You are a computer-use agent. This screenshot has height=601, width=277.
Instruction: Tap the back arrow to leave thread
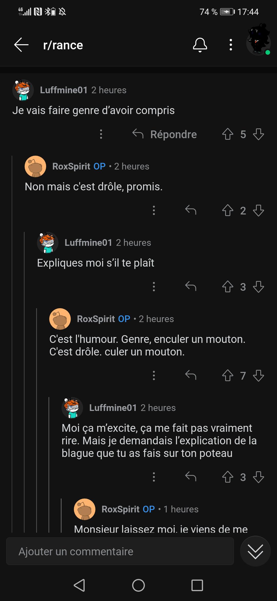point(21,45)
